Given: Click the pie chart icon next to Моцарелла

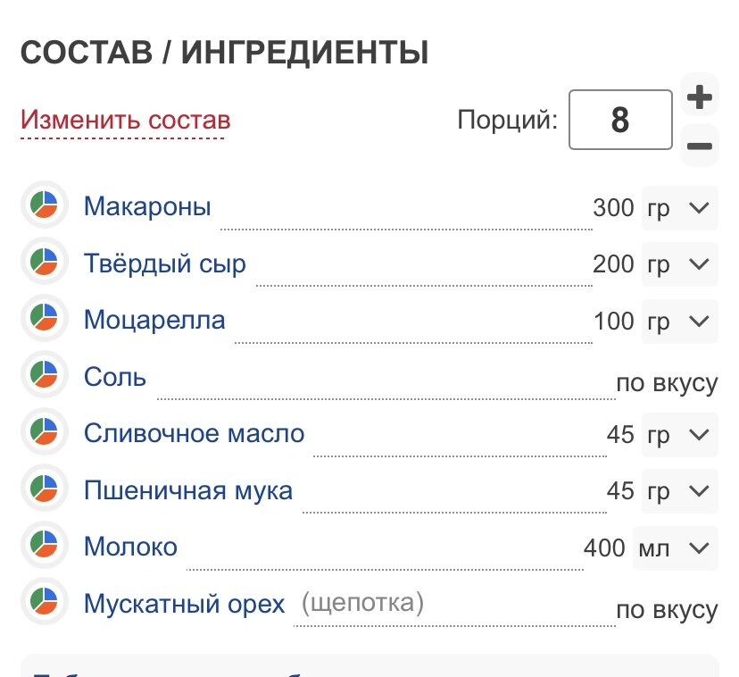Looking at the screenshot, I should [x=45, y=318].
